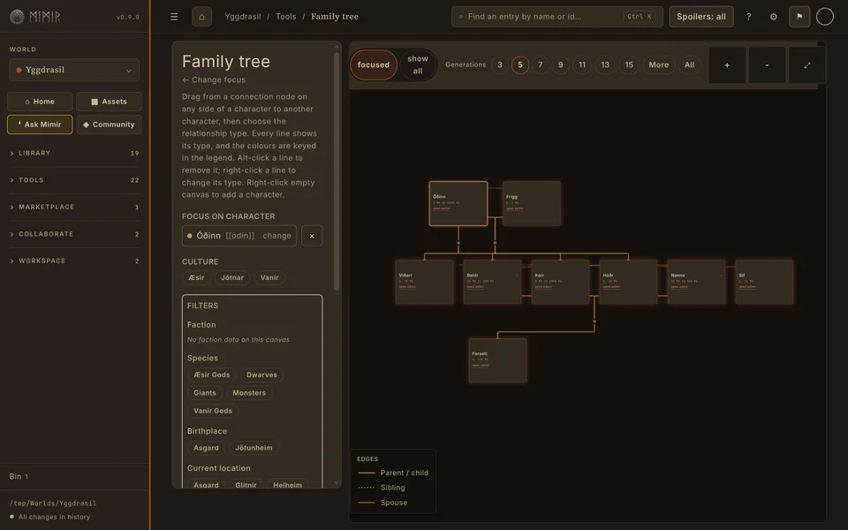Open Ask Mimir
The height and width of the screenshot is (530, 848).
point(40,125)
